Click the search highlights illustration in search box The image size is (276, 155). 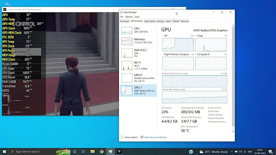[63, 152]
